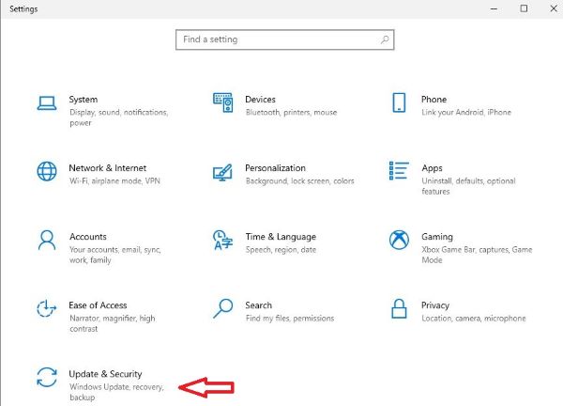Click the Time & Language icon
The height and width of the screenshot is (406, 563).
[222, 240]
